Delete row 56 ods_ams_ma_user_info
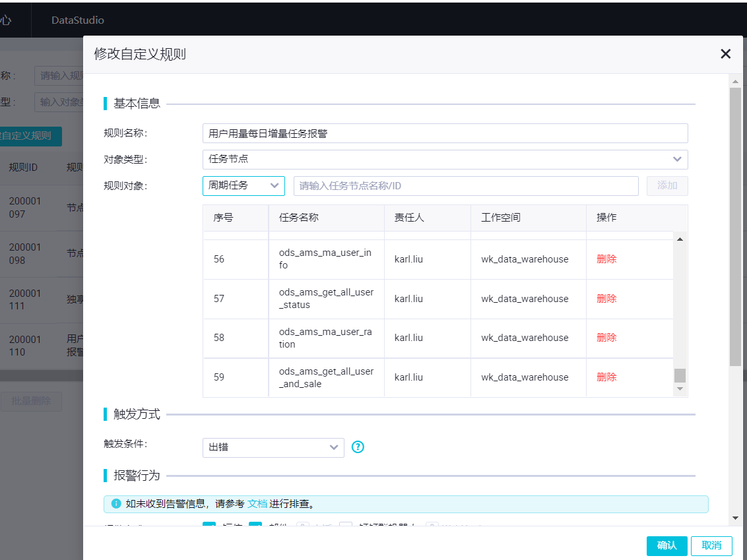The height and width of the screenshot is (560, 747). [606, 259]
